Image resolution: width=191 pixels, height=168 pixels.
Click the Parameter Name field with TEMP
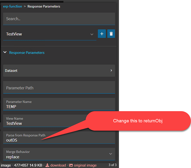[x=59, y=104]
